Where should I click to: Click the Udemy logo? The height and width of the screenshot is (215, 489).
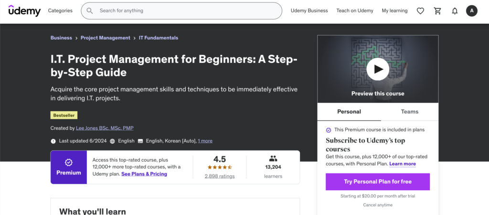24,10
